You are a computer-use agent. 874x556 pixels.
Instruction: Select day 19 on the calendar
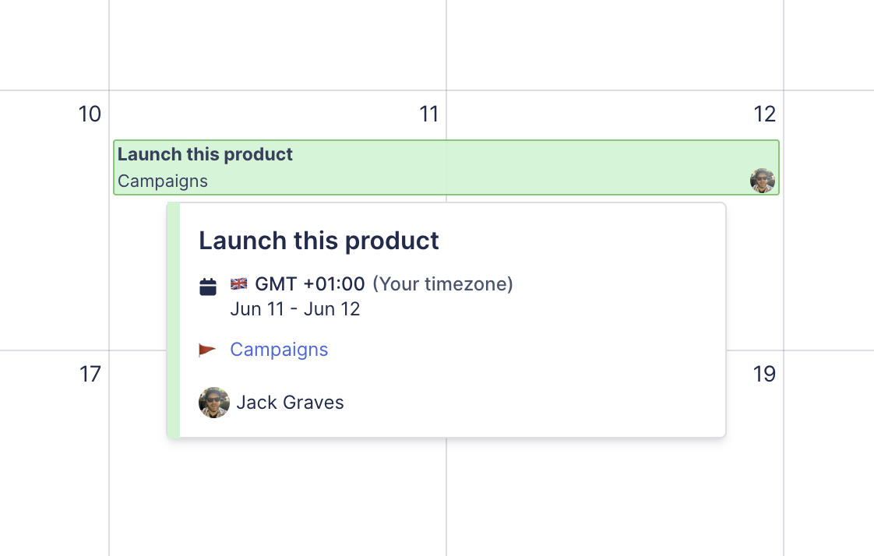764,375
